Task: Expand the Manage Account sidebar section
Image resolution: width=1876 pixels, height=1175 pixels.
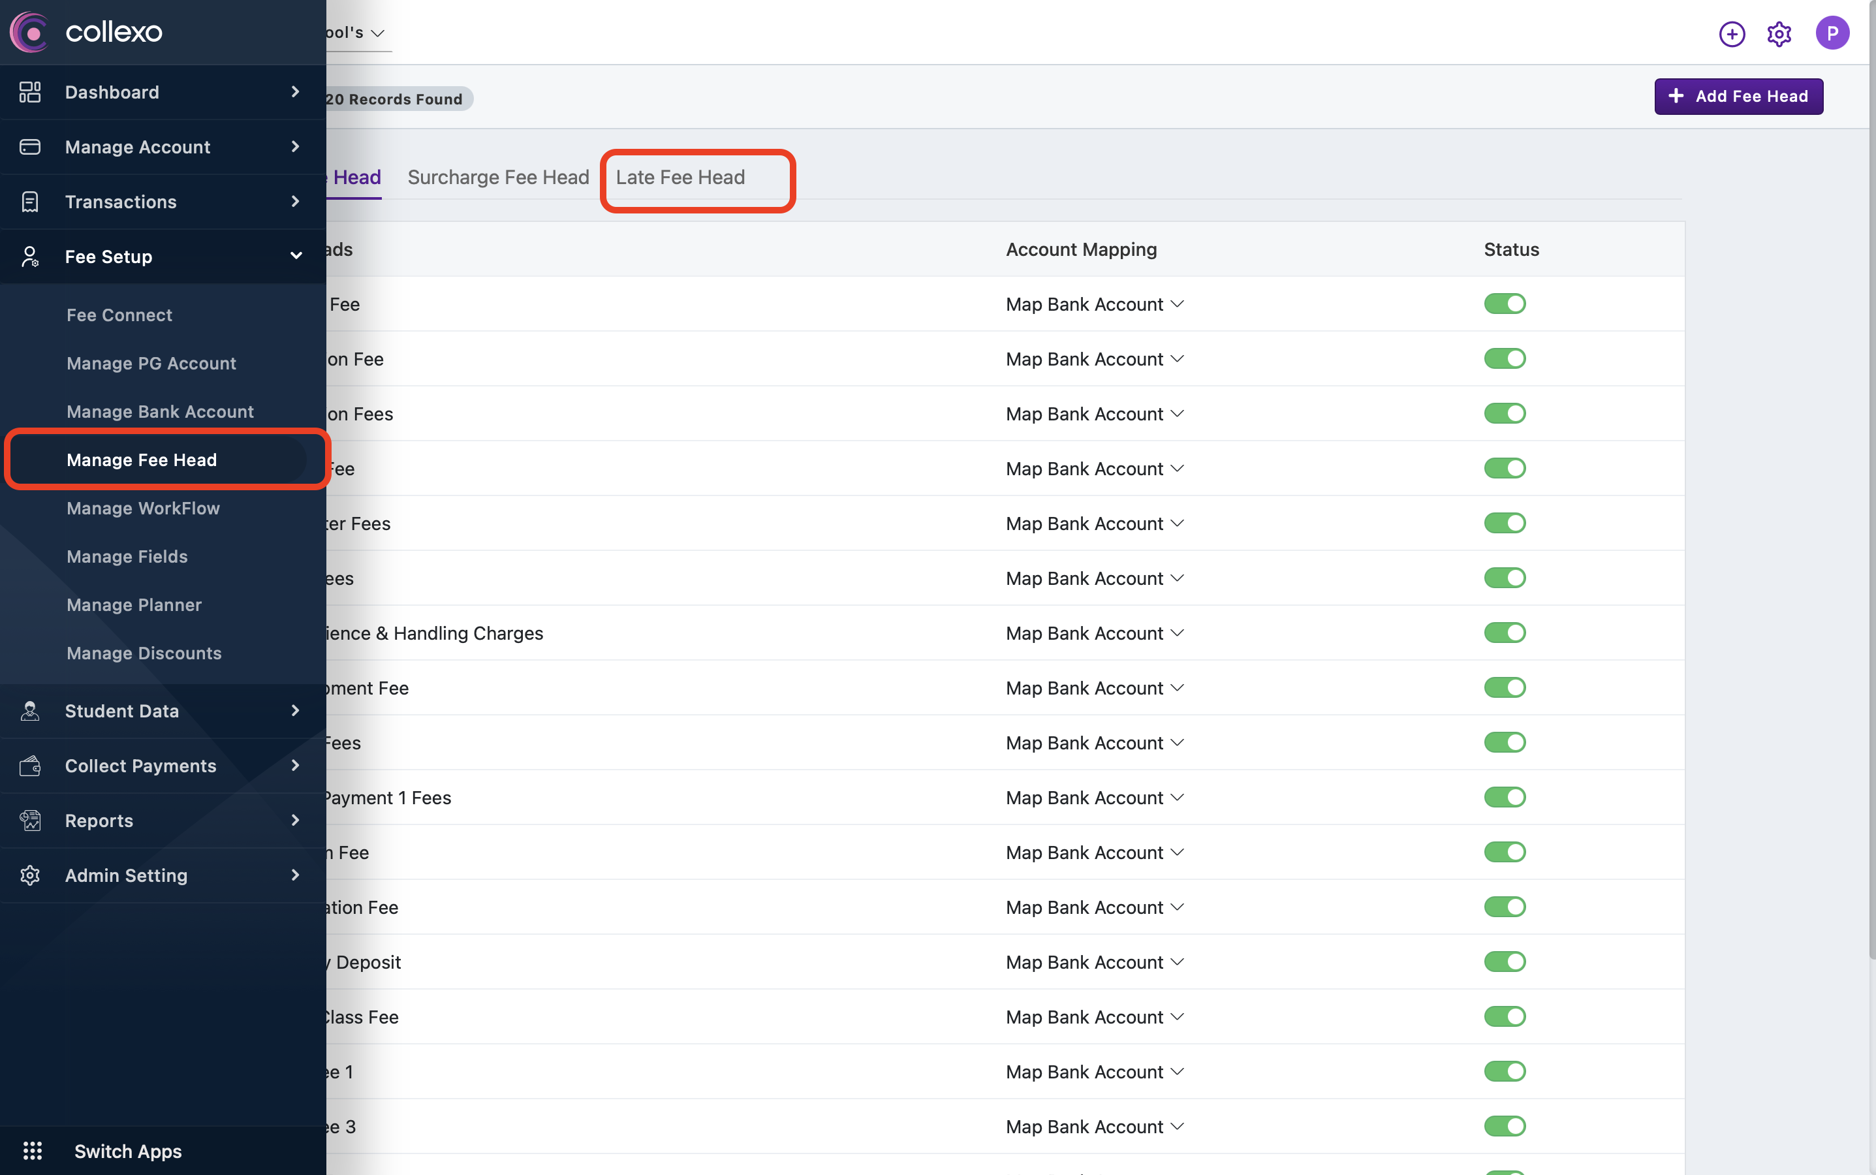Action: click(x=163, y=147)
